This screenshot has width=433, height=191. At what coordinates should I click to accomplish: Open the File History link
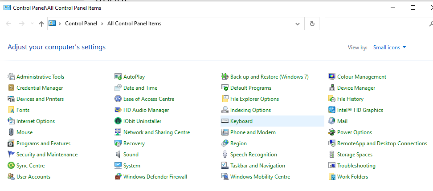pos(350,99)
